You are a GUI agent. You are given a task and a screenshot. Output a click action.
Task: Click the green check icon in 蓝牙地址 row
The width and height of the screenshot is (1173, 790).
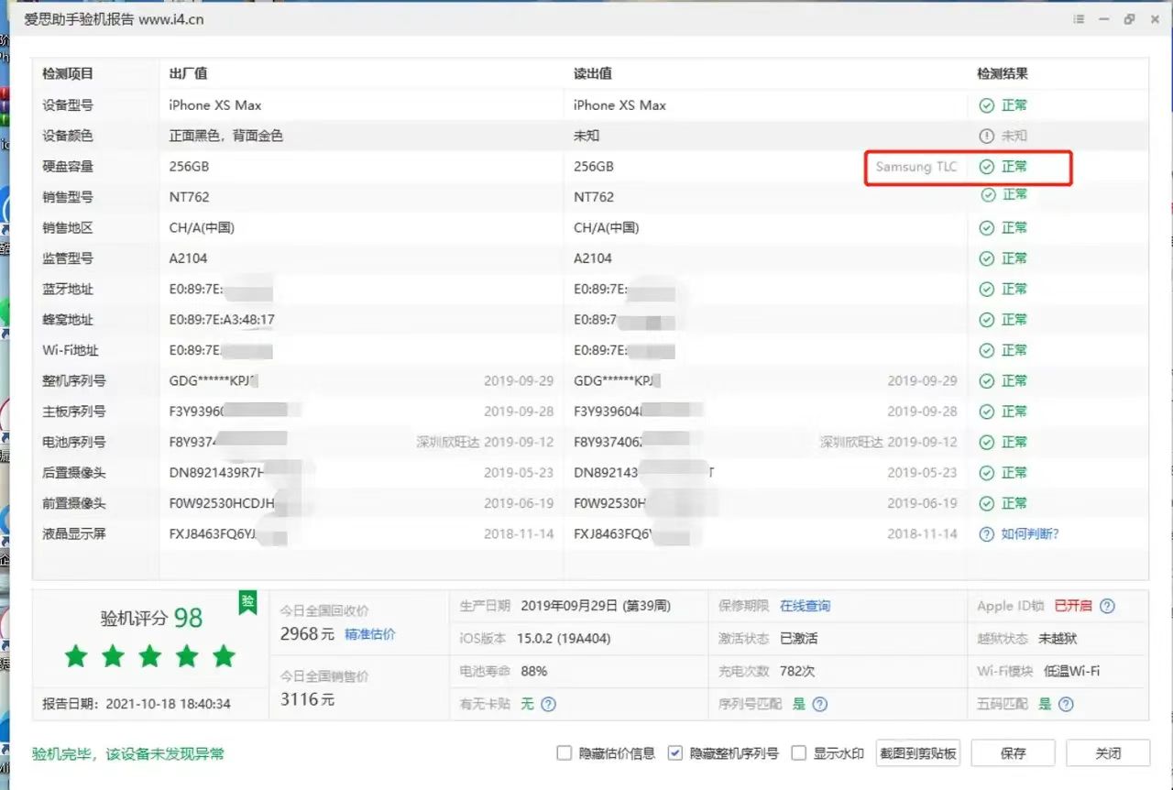[x=986, y=290]
